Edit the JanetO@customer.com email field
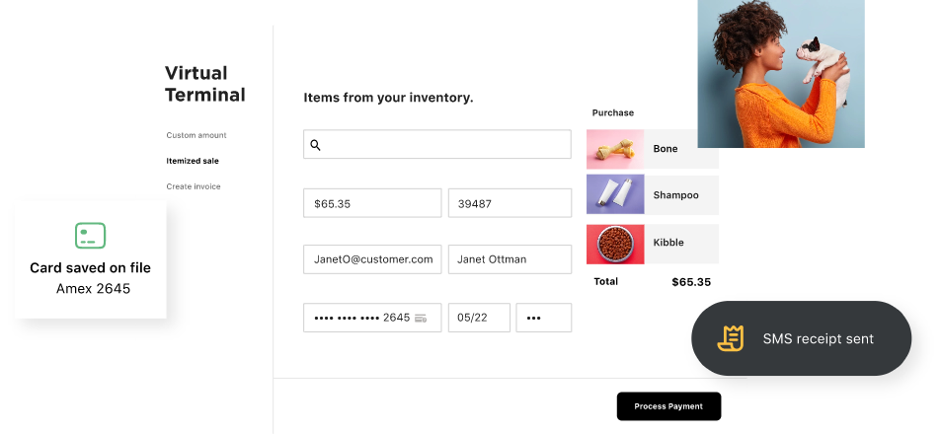 point(371,259)
